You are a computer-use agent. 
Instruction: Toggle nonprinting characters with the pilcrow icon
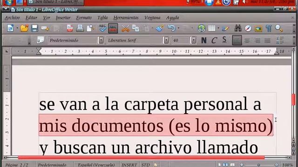click(269, 28)
